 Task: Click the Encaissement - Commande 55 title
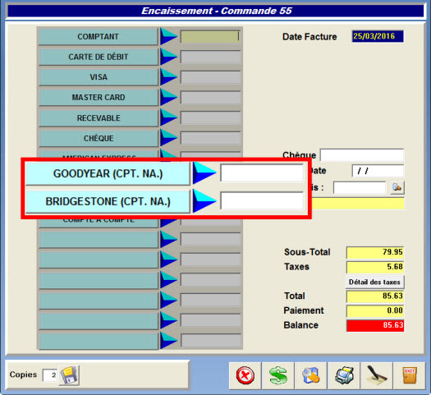(x=217, y=11)
